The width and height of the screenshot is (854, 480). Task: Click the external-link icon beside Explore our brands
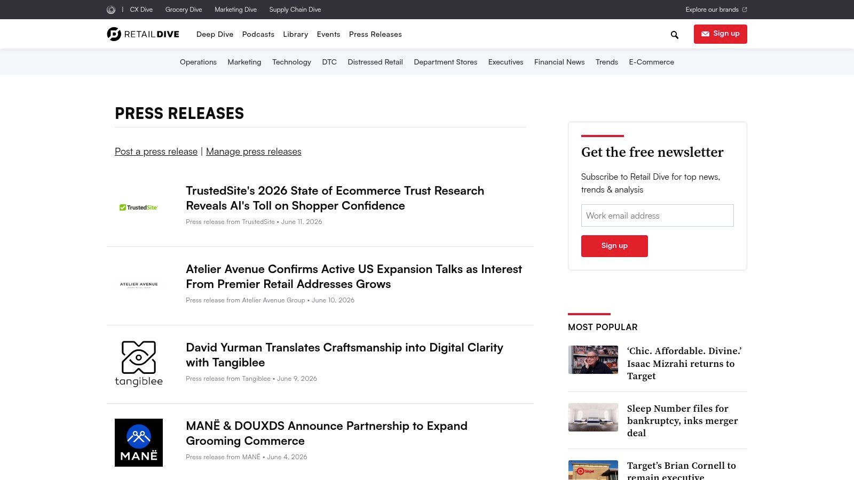point(745,10)
